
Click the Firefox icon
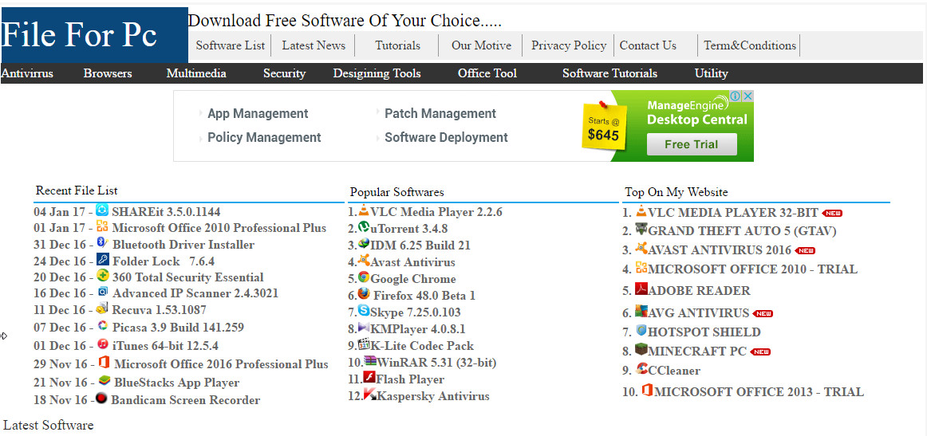click(x=364, y=293)
